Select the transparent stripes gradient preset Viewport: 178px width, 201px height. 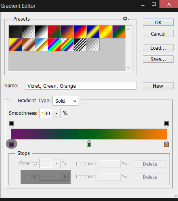[x=80, y=44]
